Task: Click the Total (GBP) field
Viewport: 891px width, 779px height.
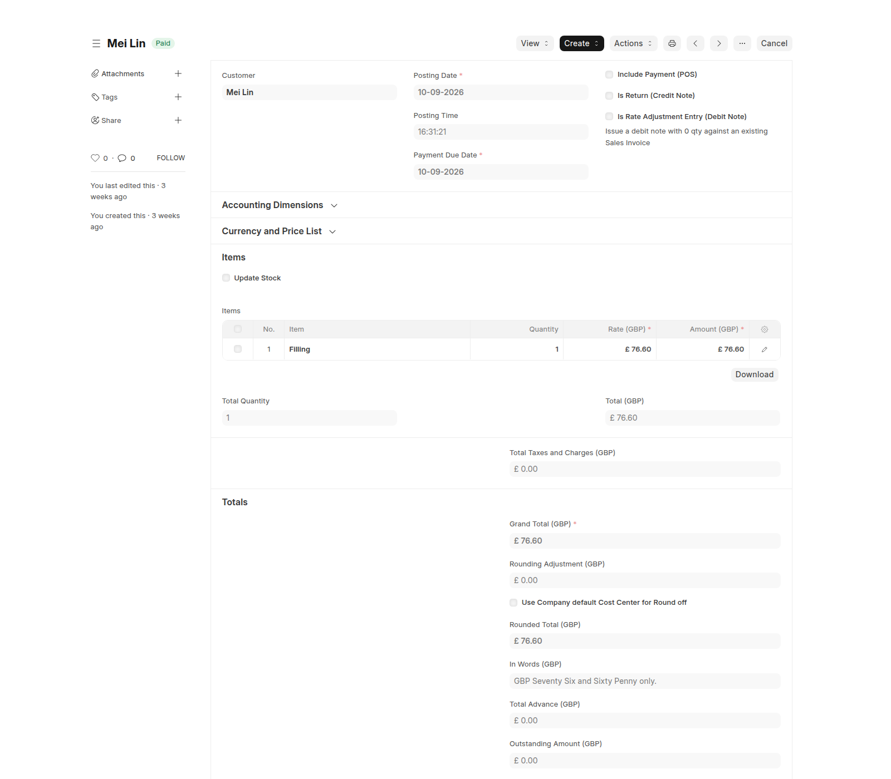Action: 693,418
